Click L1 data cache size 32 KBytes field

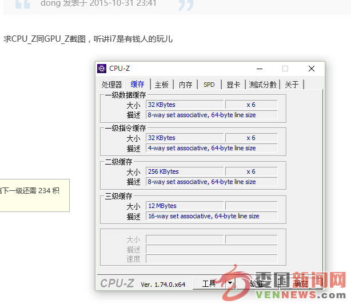point(185,105)
